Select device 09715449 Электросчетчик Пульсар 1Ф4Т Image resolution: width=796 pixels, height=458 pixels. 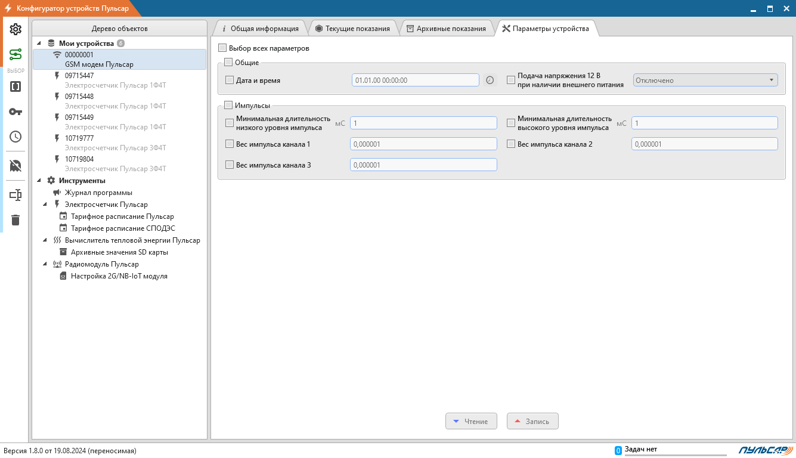(x=119, y=122)
